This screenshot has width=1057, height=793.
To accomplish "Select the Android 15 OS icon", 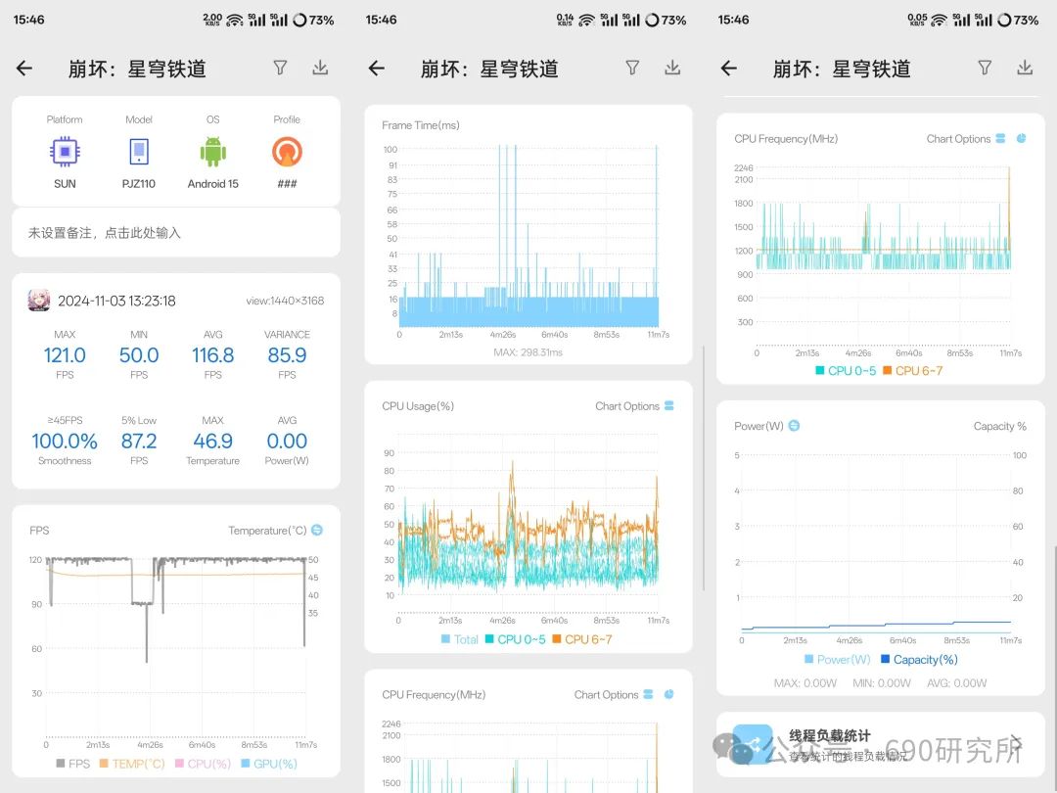I will click(213, 152).
